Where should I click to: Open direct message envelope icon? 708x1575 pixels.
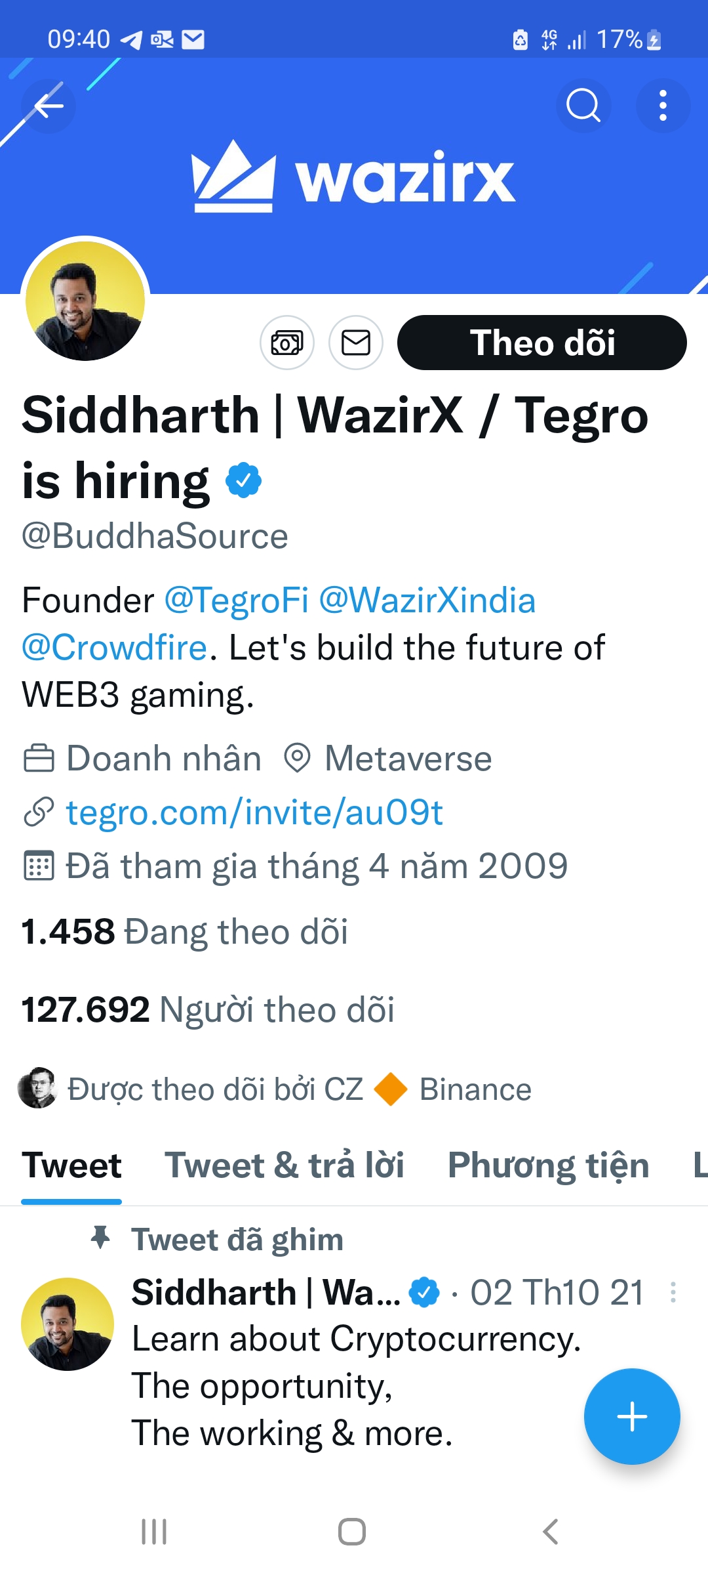(356, 343)
